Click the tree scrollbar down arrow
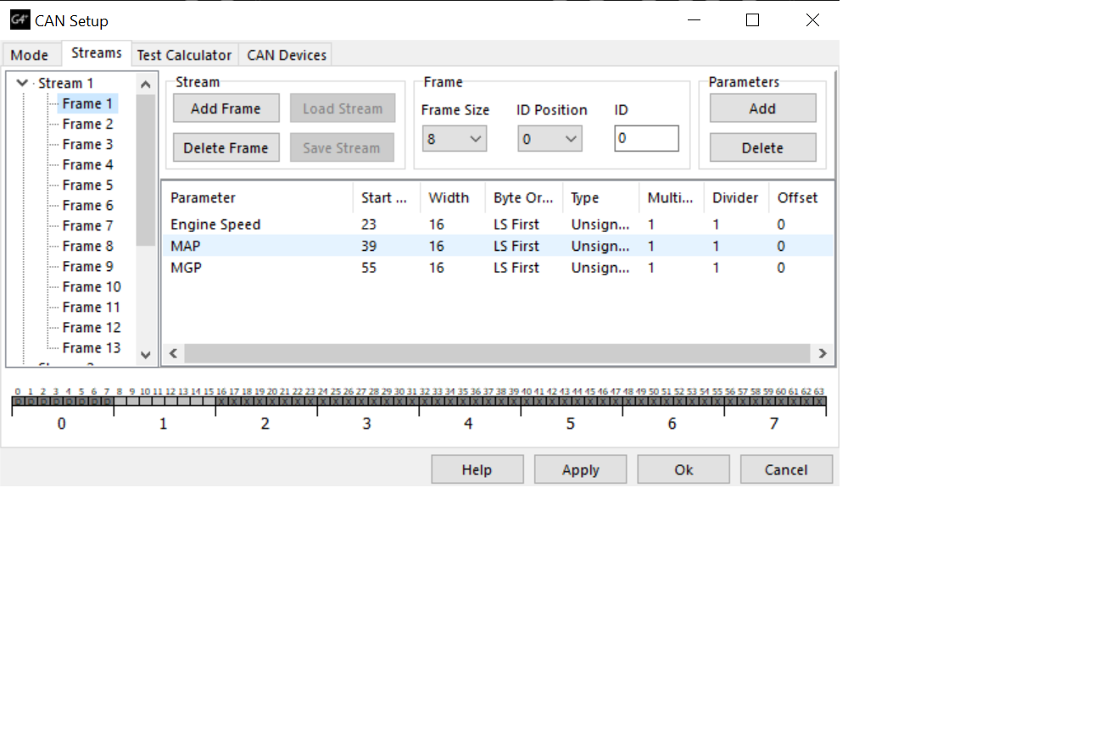This screenshot has width=1099, height=732. click(145, 355)
